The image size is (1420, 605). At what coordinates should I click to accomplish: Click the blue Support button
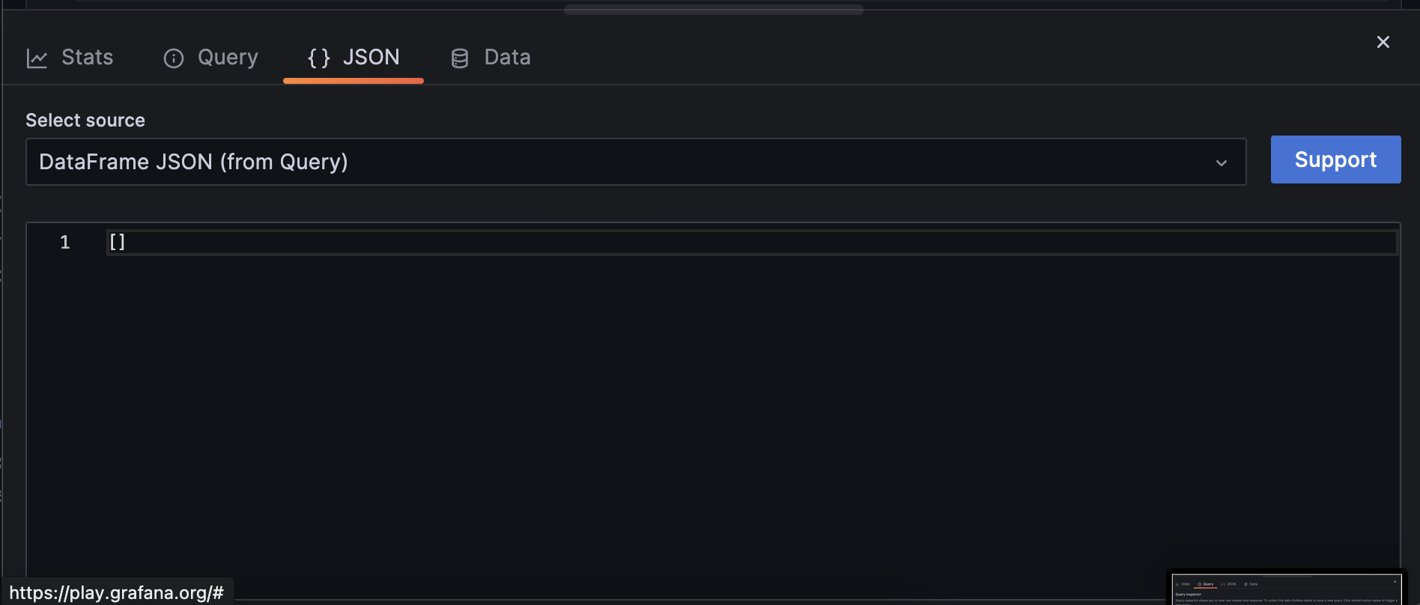1335,159
